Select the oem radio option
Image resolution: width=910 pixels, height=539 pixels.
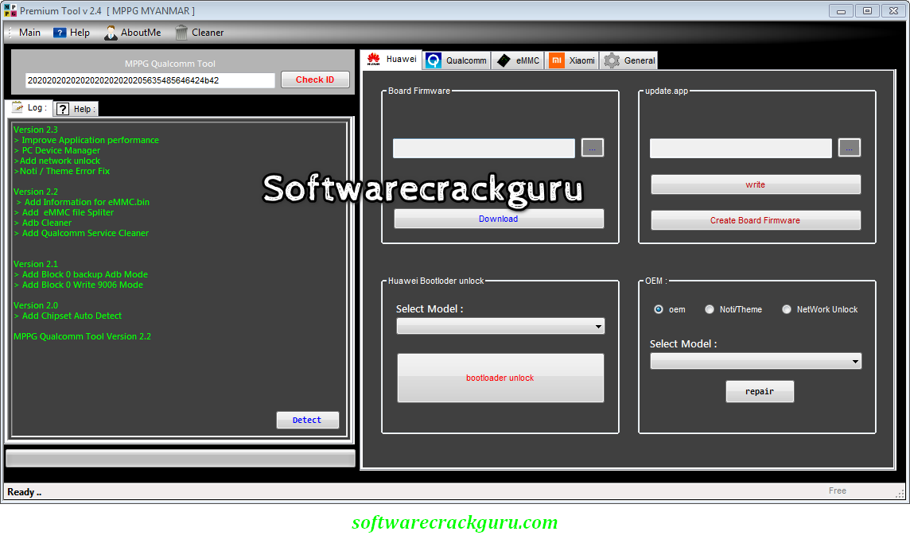point(659,309)
